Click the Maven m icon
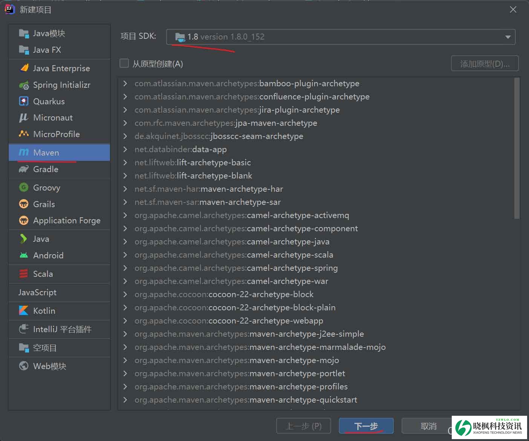The image size is (529, 441). [x=24, y=152]
